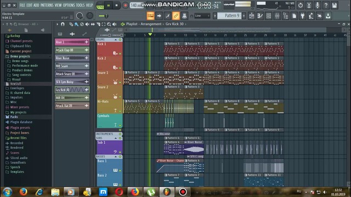The width and height of the screenshot is (351, 197).
Task: Open the FILE menu
Action: point(22,5)
